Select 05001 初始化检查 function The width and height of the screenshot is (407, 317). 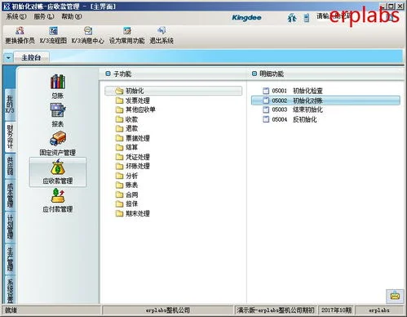click(293, 91)
